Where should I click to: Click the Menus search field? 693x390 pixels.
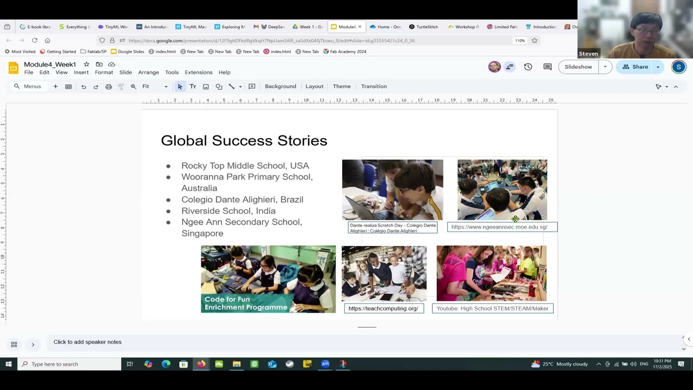28,87
